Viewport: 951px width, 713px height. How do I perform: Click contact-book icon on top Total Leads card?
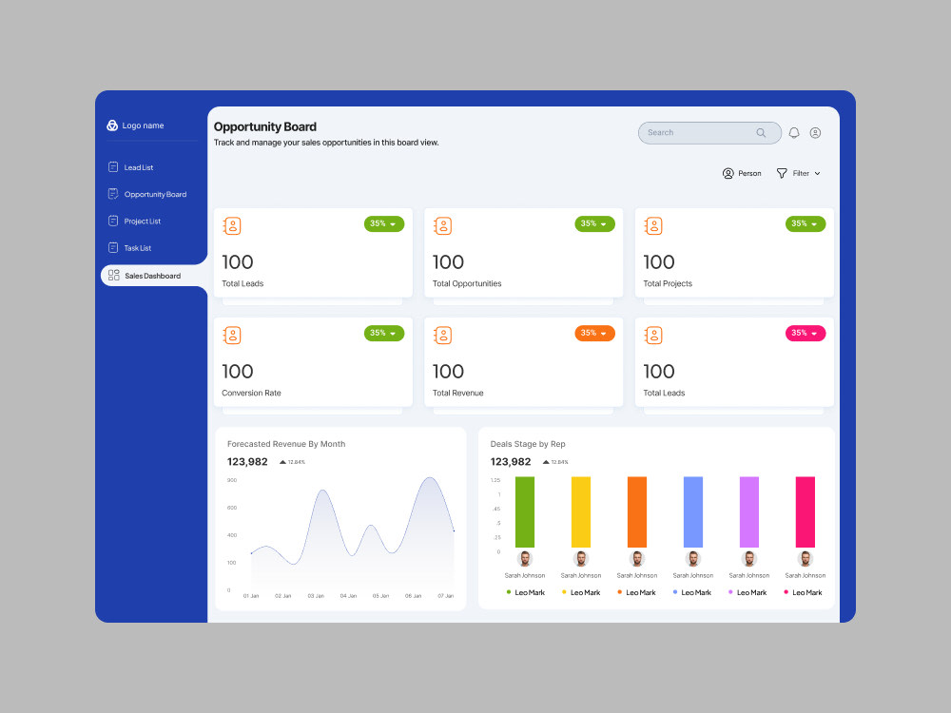[232, 226]
